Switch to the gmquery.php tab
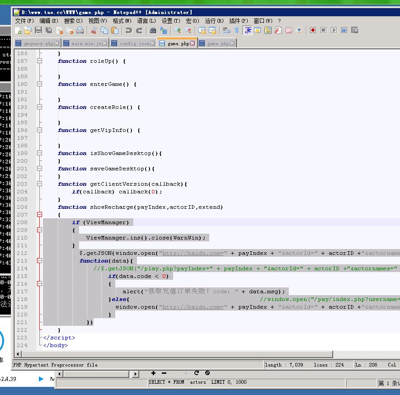The height and width of the screenshot is (395, 400). (37, 43)
